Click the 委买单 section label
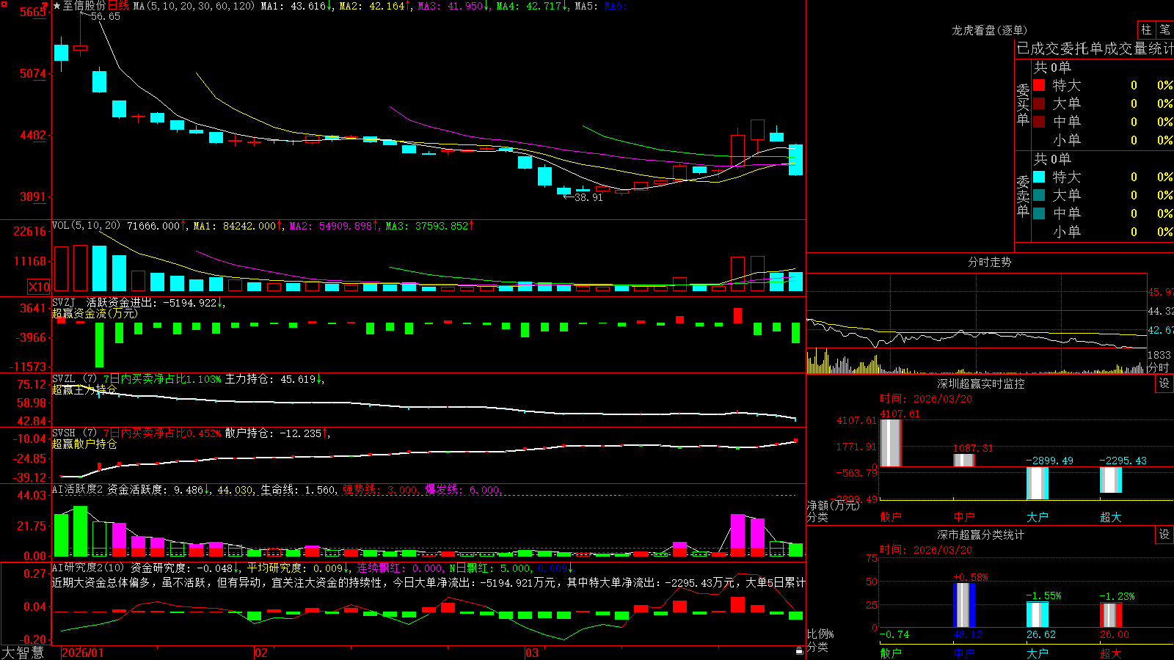This screenshot has width=1174, height=660. click(x=1023, y=105)
